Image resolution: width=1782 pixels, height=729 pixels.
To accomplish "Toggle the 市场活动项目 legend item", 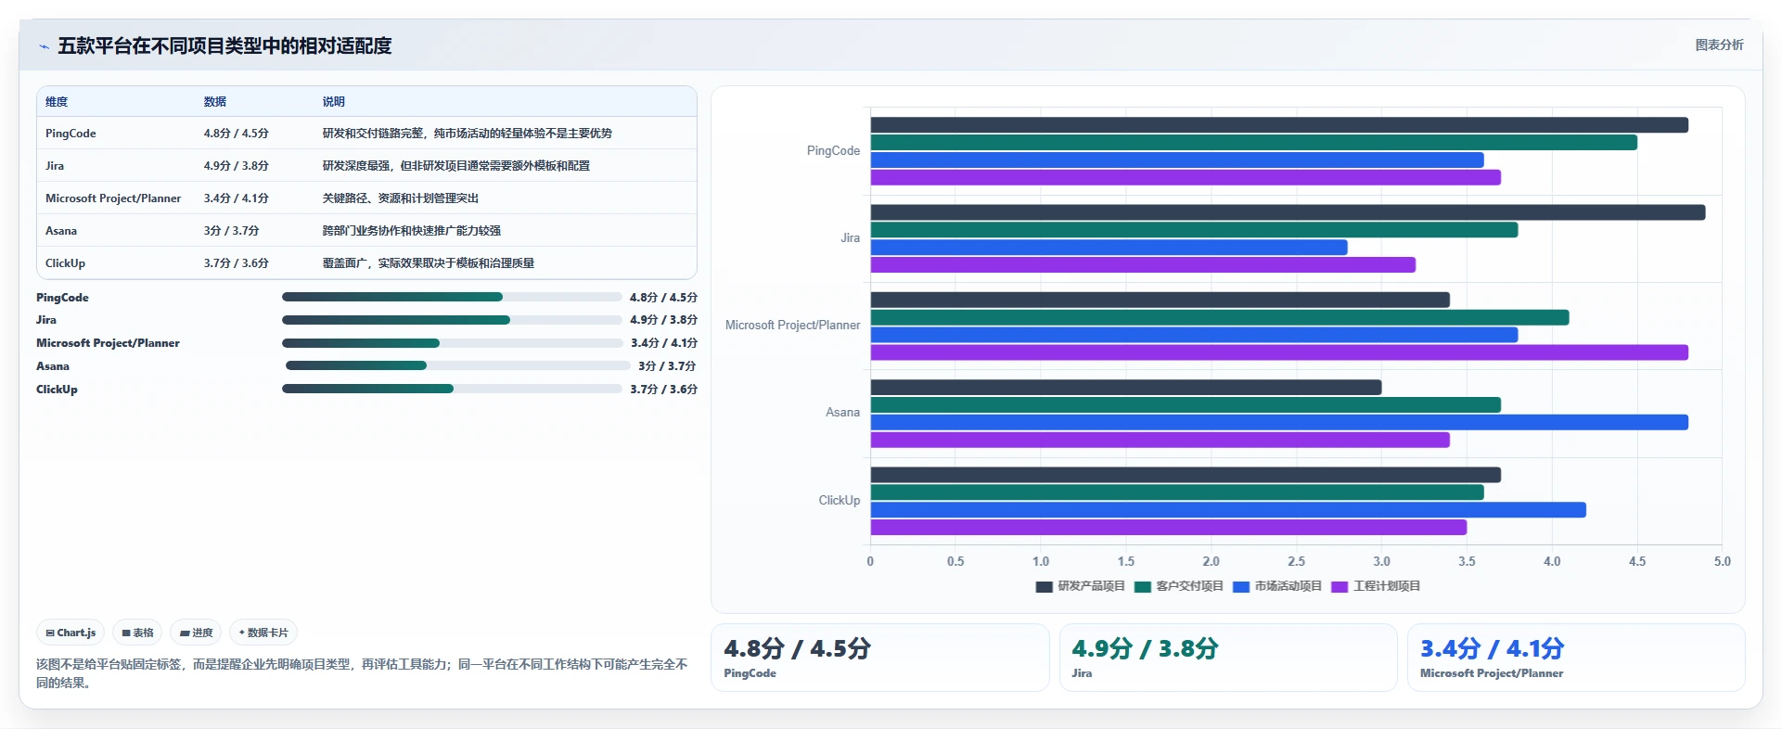I will (1276, 586).
